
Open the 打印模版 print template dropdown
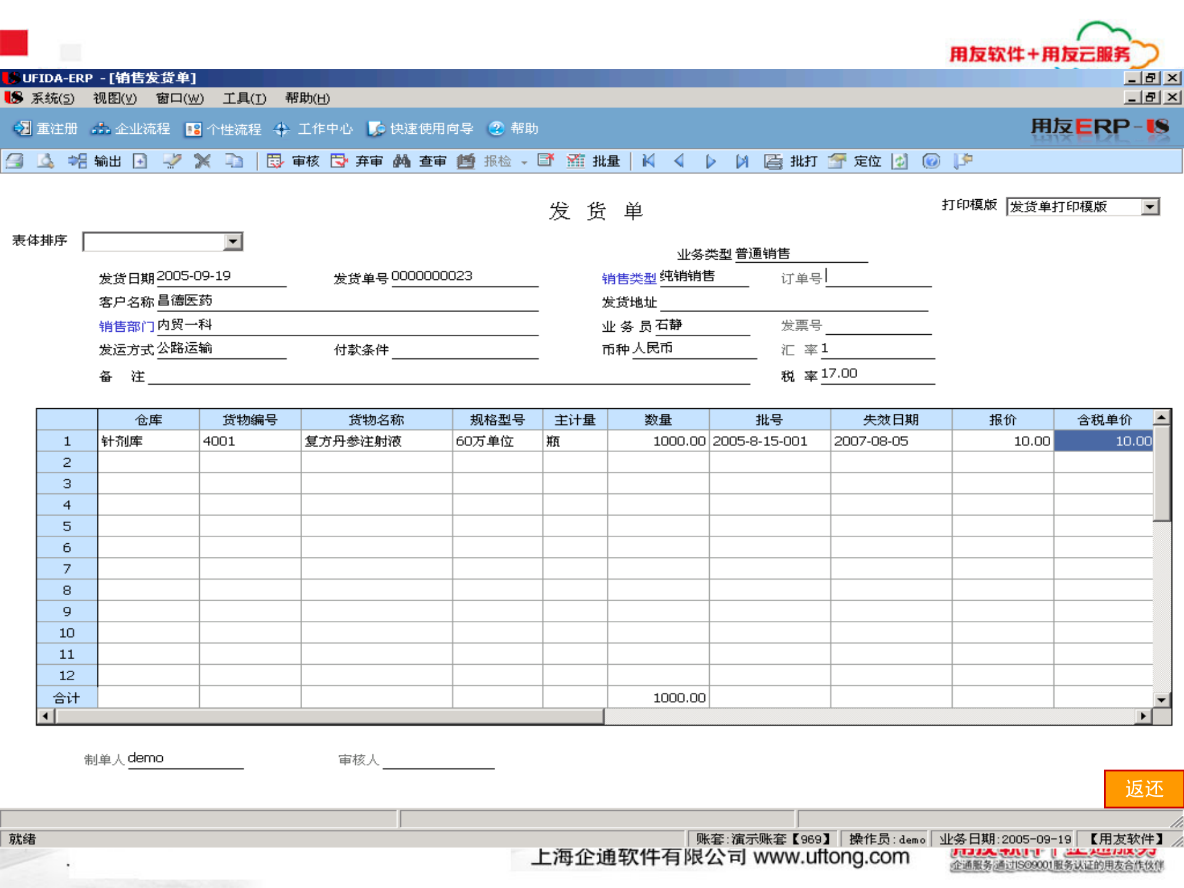(x=1148, y=207)
